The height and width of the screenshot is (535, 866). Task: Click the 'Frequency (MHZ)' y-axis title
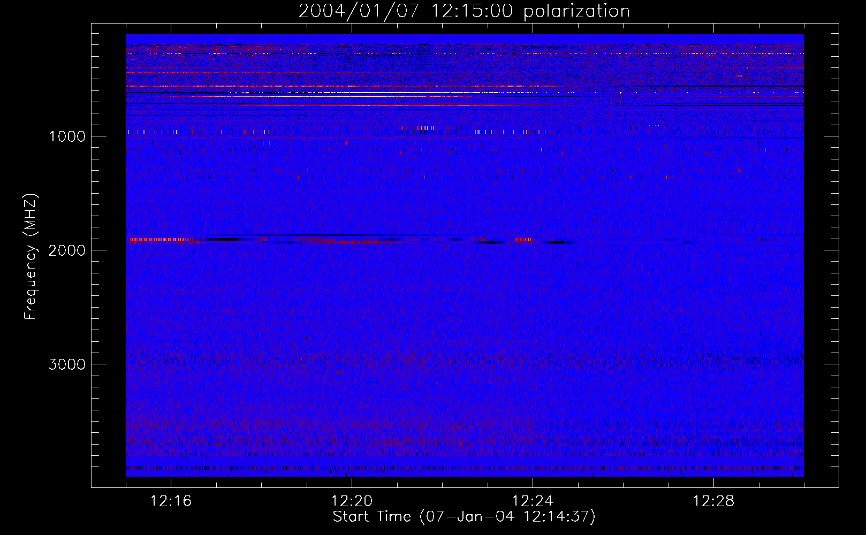31,257
